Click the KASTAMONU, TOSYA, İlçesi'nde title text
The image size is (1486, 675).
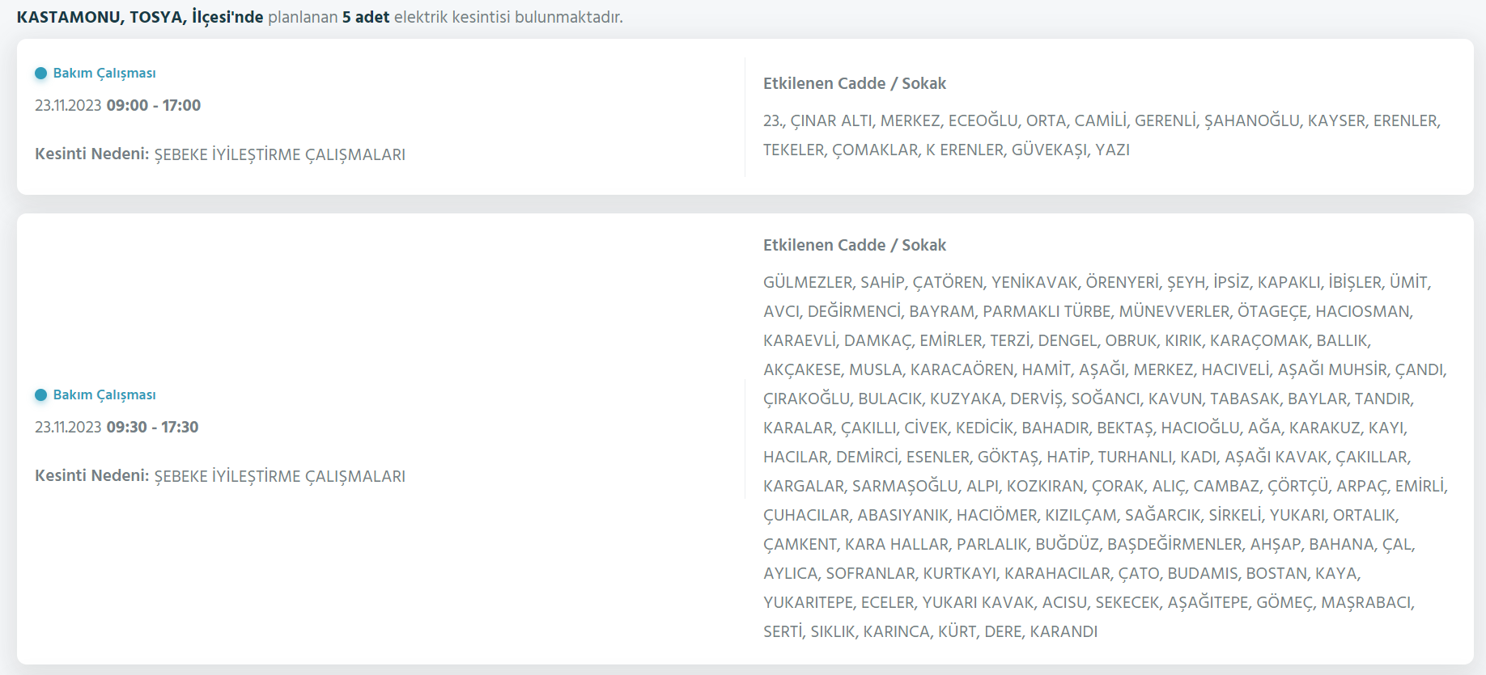140,17
